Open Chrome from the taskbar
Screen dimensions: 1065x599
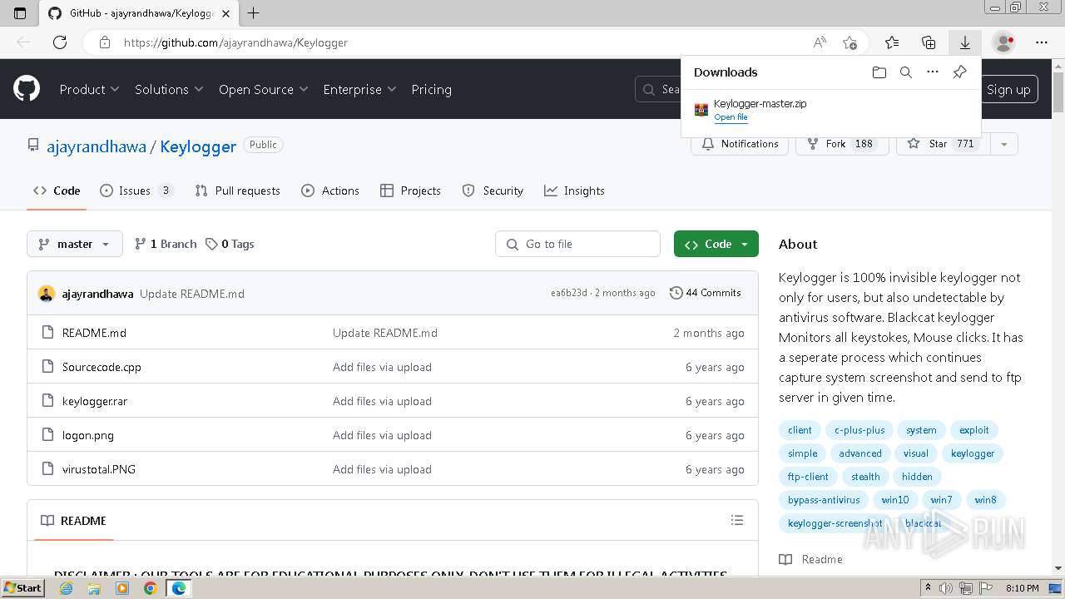coord(150,588)
